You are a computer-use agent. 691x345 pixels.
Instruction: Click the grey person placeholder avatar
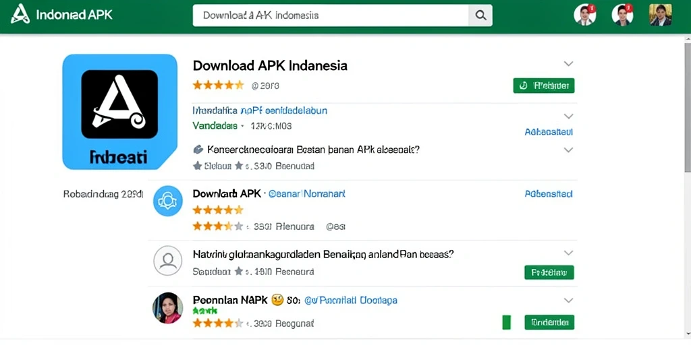167,261
